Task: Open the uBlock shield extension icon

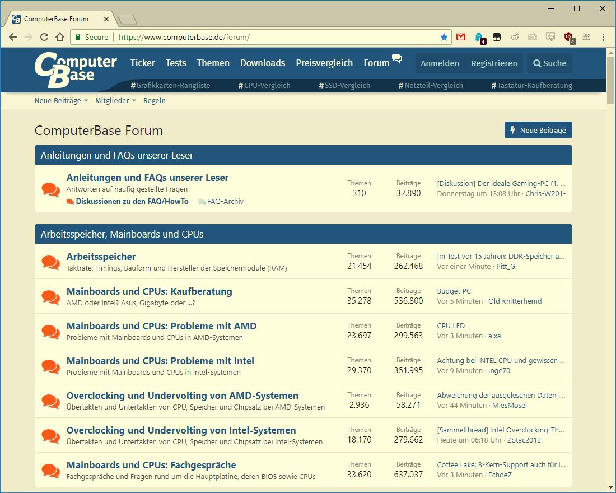Action: (x=568, y=38)
